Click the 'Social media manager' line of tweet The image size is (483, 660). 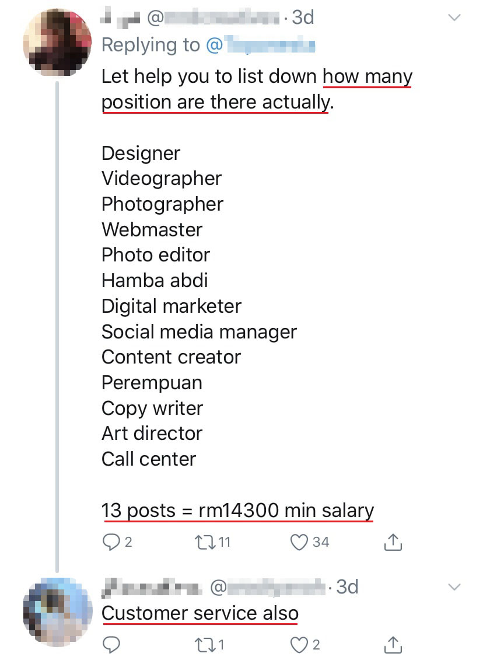(199, 332)
